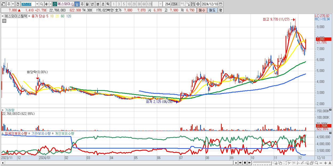The height and width of the screenshot is (166, 333).
Task: Choose the 120 interval button
Action: pos(149,4)
